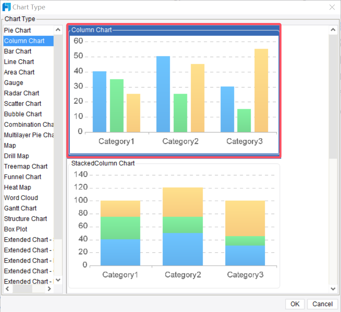Select Drill Map in the list
This screenshot has height=312, width=341.
point(29,156)
